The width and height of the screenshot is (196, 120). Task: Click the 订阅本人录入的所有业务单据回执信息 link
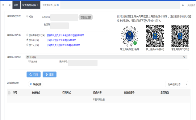63,45
